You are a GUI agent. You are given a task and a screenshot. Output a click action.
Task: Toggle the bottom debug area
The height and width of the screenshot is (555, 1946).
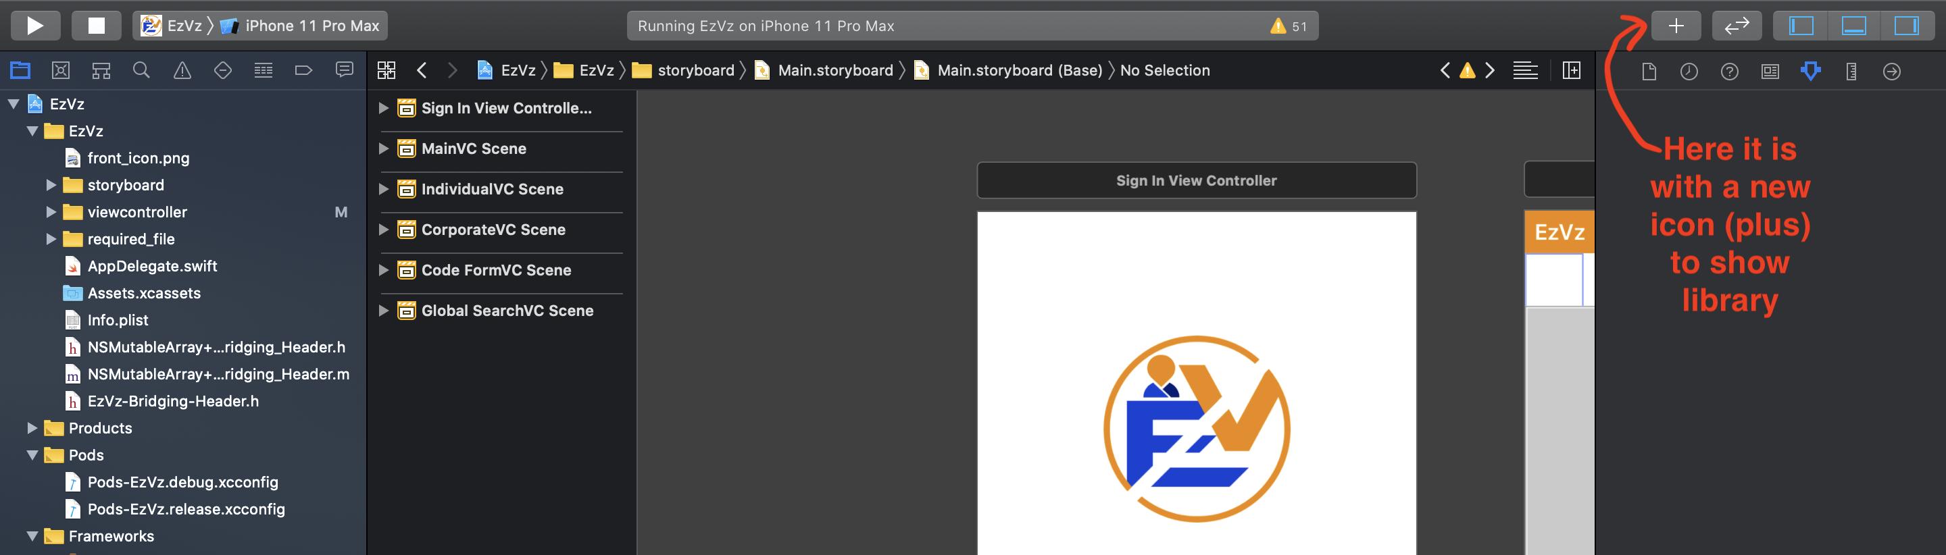[x=1854, y=26]
